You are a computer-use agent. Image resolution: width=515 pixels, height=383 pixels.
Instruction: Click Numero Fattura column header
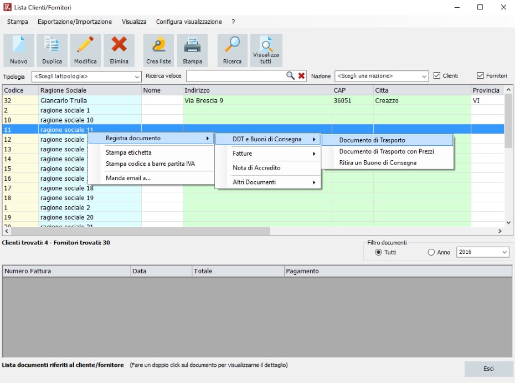pyautogui.click(x=66, y=271)
